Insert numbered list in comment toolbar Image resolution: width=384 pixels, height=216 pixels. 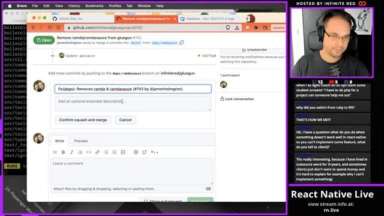(x=115, y=152)
